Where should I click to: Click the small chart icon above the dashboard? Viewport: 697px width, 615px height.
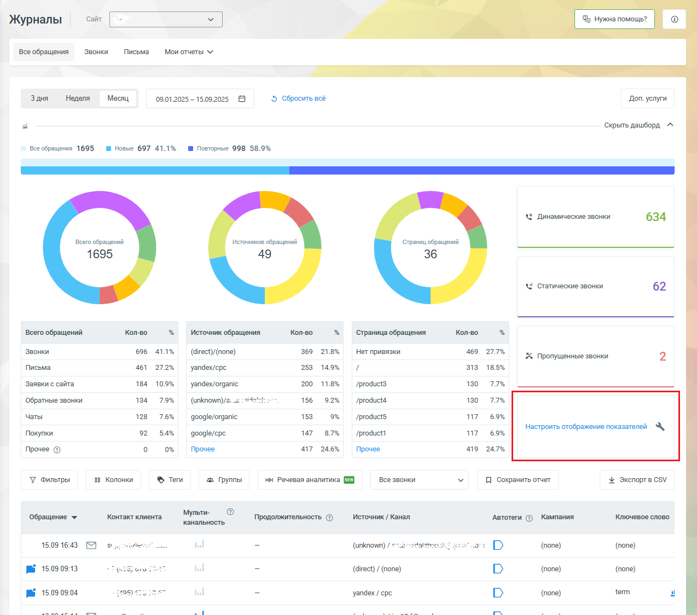pos(25,126)
